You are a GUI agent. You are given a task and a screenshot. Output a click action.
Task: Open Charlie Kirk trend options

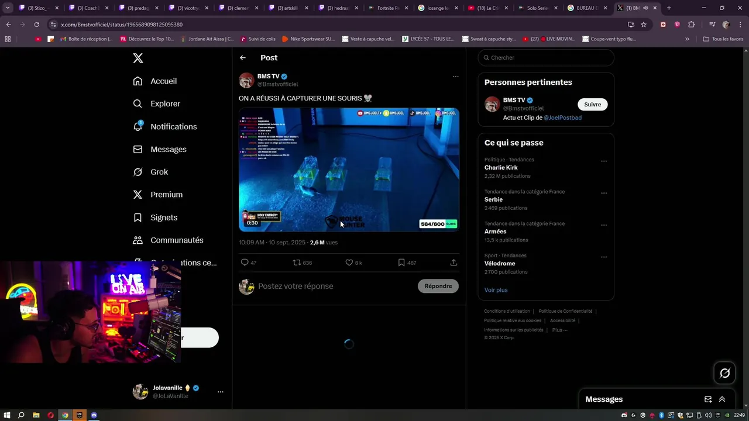pos(604,161)
